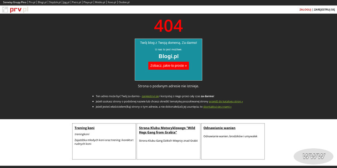Viewport: 337px width, 168px height.
Task: Go to Jpg.pl service link
Action: coord(66,2)
